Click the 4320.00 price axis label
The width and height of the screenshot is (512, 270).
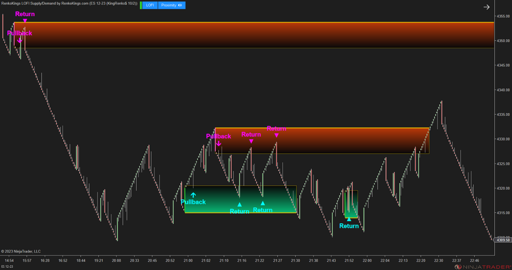click(x=503, y=188)
